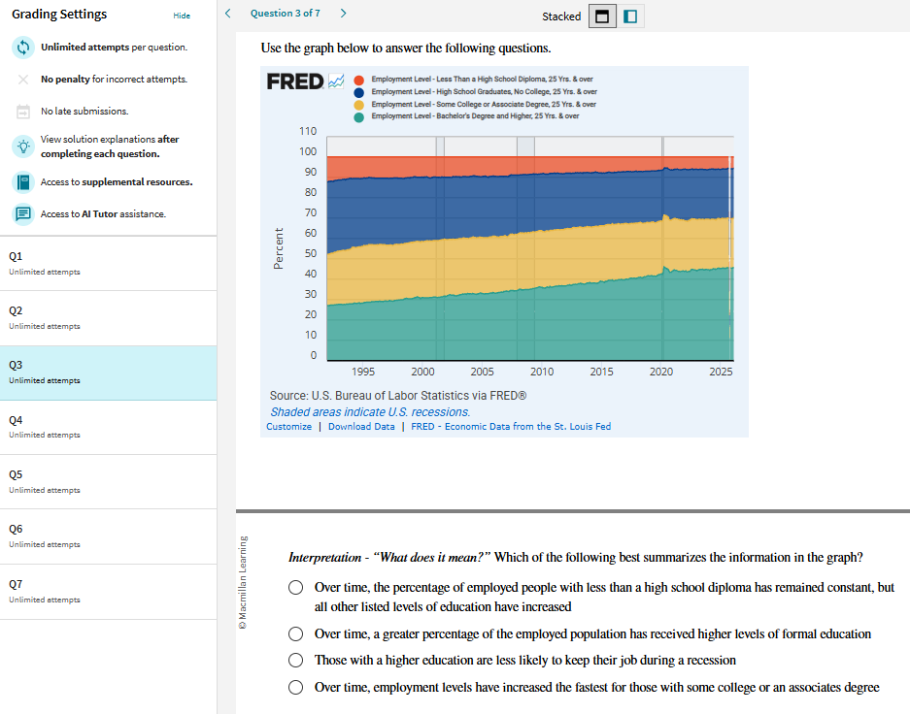Click the 2020 recession shaded bar in chart
This screenshot has width=910, height=714.
tap(662, 248)
